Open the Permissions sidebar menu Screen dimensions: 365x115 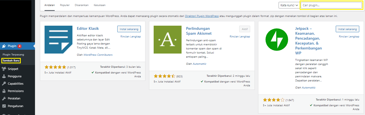(17, 91)
